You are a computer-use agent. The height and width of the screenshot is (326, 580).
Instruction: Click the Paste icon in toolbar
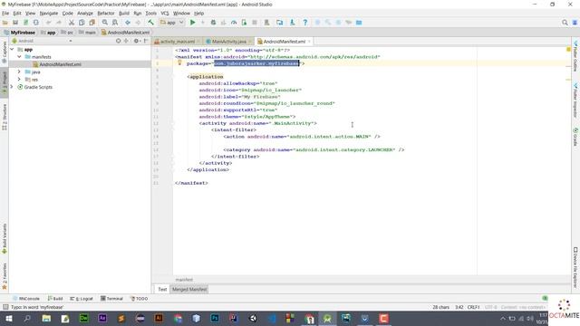(92, 23)
